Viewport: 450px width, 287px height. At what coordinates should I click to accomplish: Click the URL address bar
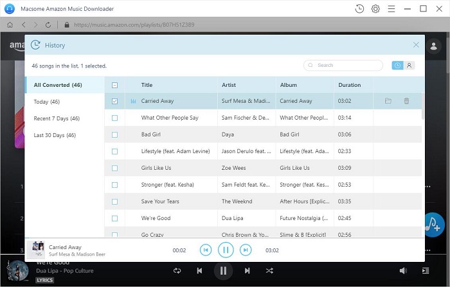pos(134,25)
